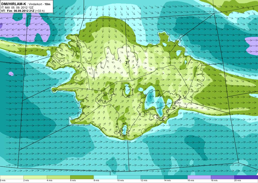This screenshot has width=258, height=183.
Task: Click the '16 m/s' legend label
Action: coord(191,180)
